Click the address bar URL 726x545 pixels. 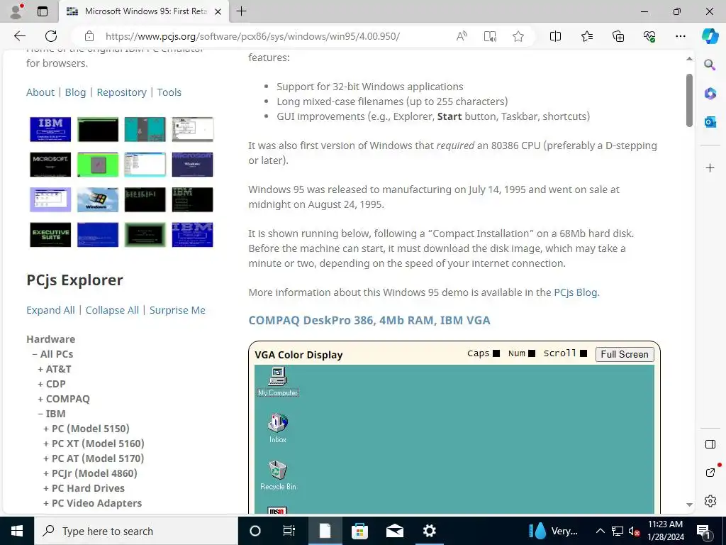pyautogui.click(x=252, y=36)
